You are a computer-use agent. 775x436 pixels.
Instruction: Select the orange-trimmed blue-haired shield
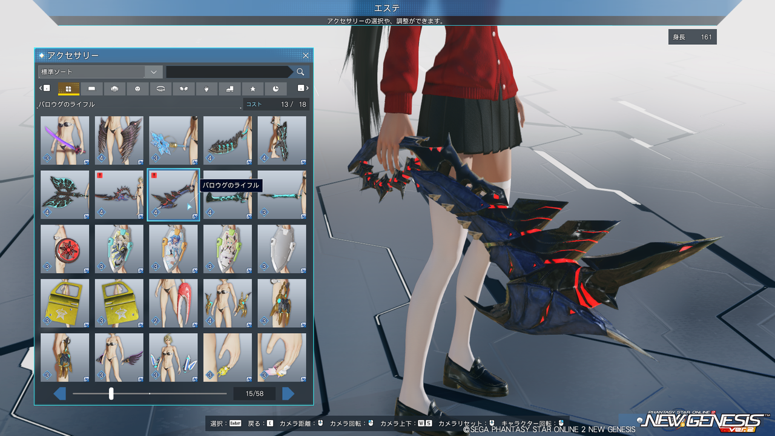point(173,249)
